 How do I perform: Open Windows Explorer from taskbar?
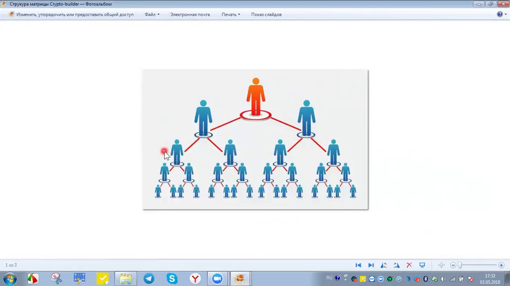[126, 278]
